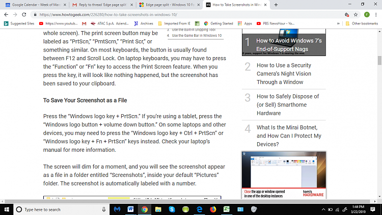Open Malwarebytes from the taskbar

117,209
